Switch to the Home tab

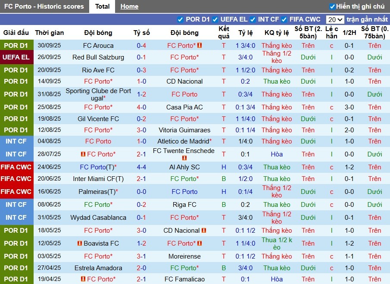pyautogui.click(x=129, y=6)
